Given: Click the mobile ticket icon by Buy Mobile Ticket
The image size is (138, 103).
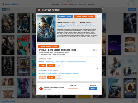Looking at the screenshot, I should [x=39, y=54].
